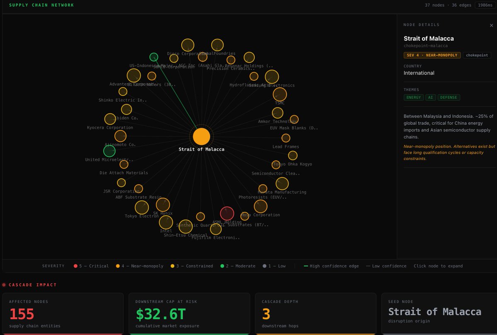Screen dimensions: 497x335
Task: Open the Seed Node card
Action: click(439, 313)
